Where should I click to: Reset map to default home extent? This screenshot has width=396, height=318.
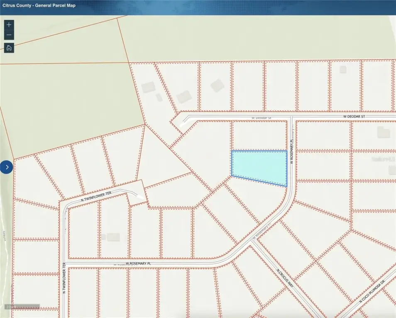[x=9, y=48]
